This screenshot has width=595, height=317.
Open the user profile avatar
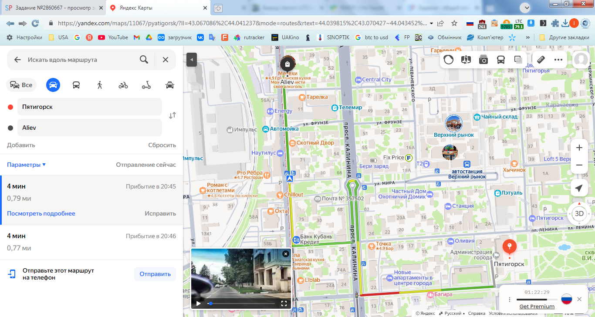coord(581,60)
